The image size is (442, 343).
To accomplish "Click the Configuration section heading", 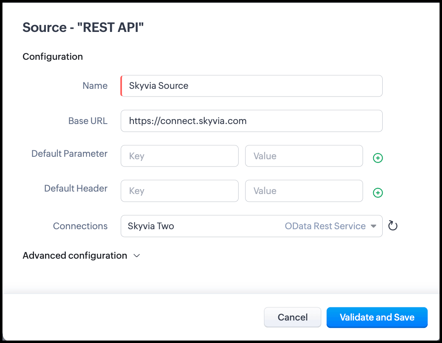I will pos(53,56).
